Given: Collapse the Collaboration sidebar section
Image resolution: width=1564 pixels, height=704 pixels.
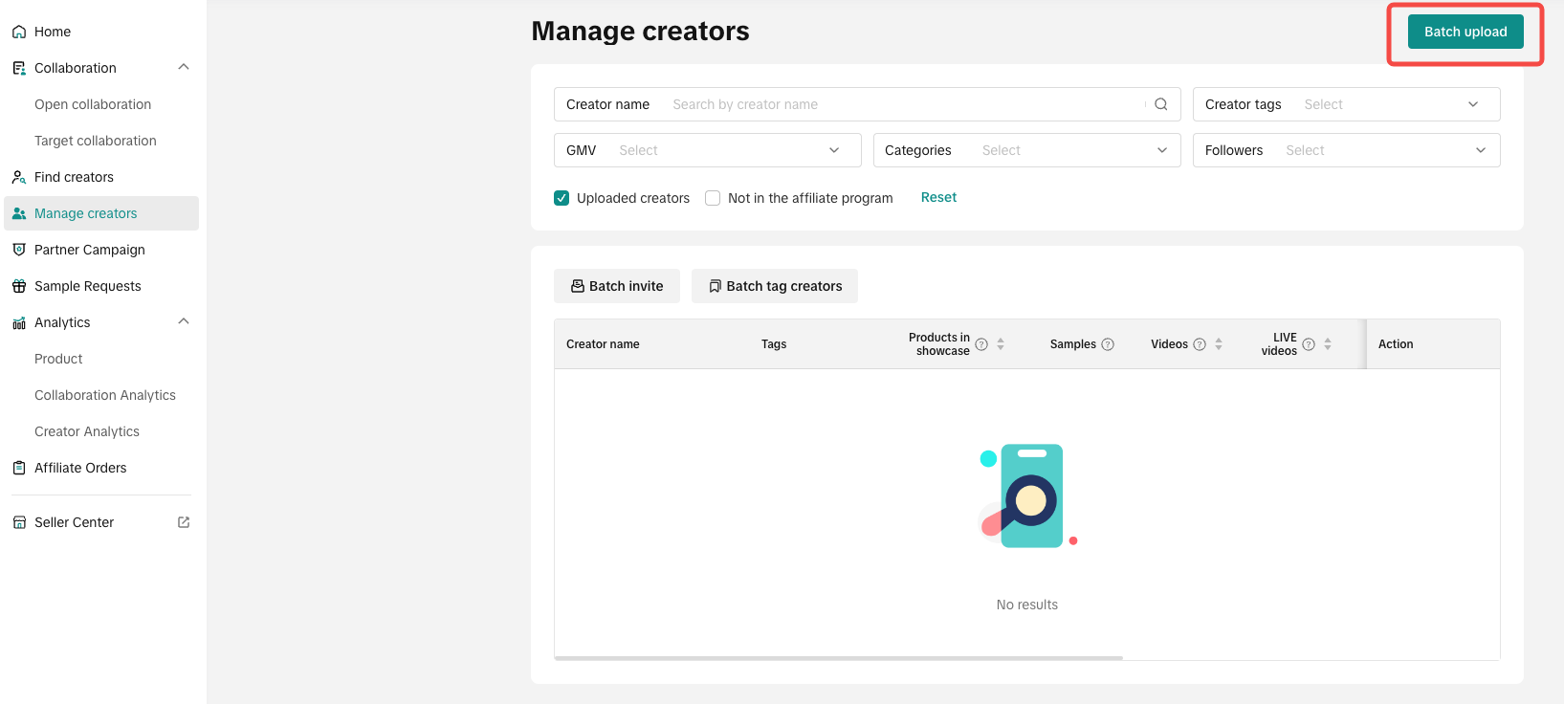Looking at the screenshot, I should [x=184, y=67].
